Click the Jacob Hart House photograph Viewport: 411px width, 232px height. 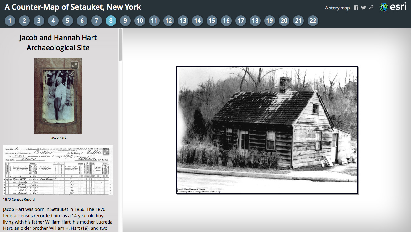(x=267, y=130)
